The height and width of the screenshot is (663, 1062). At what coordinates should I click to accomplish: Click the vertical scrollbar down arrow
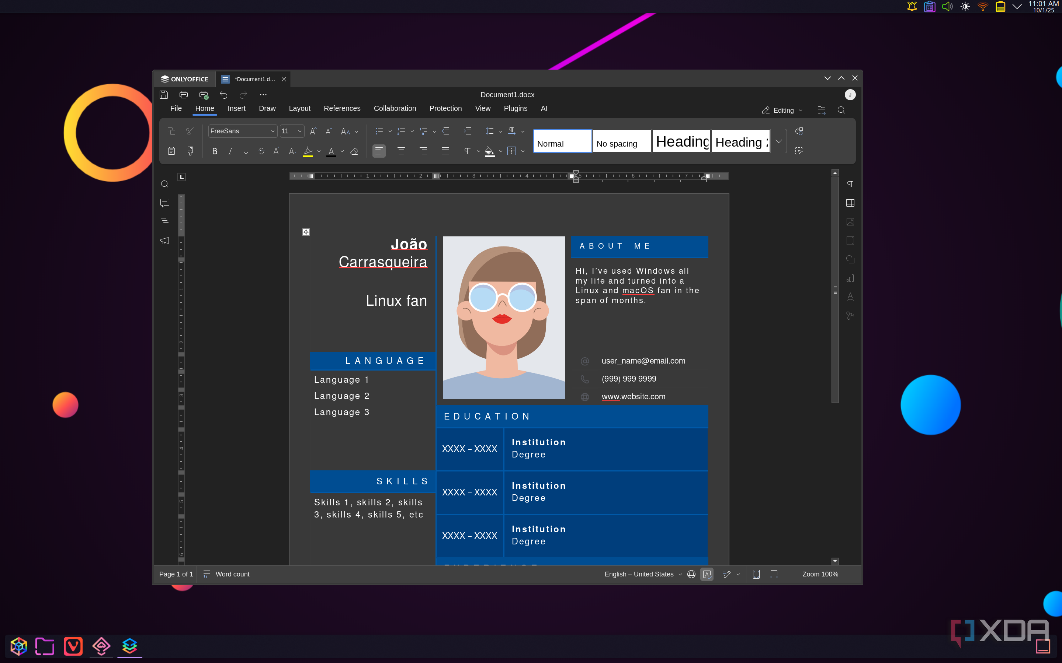pos(835,561)
